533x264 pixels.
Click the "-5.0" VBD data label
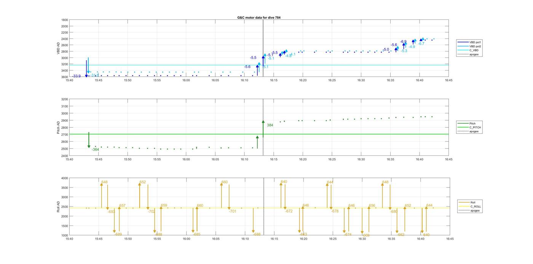(x=386, y=50)
